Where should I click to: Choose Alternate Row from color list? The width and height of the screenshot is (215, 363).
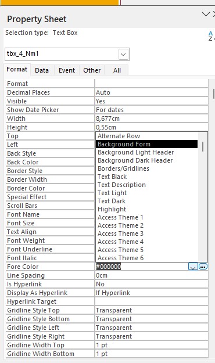pyautogui.click(x=146, y=136)
